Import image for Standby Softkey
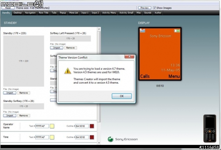The image size is (221, 150). point(10,115)
